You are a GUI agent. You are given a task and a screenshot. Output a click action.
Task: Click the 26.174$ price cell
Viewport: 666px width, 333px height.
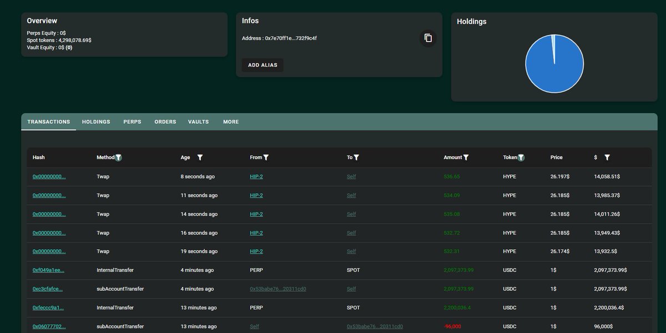click(x=560, y=251)
